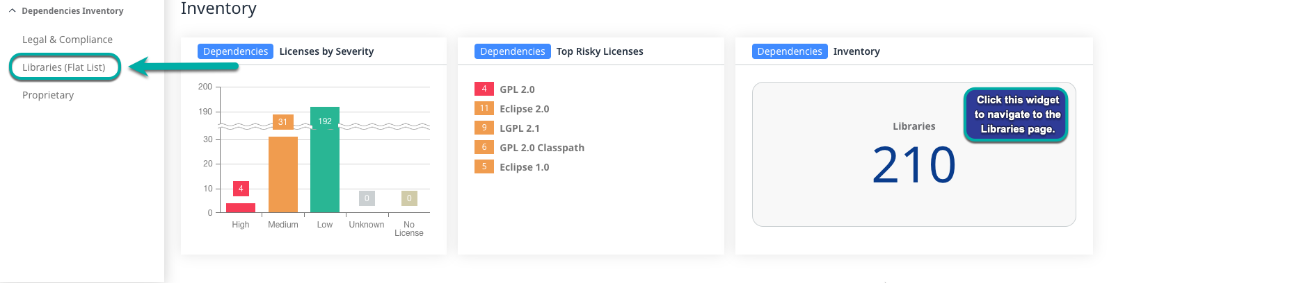Open the Proprietary sidebar item
This screenshot has width=1292, height=283.
(x=48, y=95)
